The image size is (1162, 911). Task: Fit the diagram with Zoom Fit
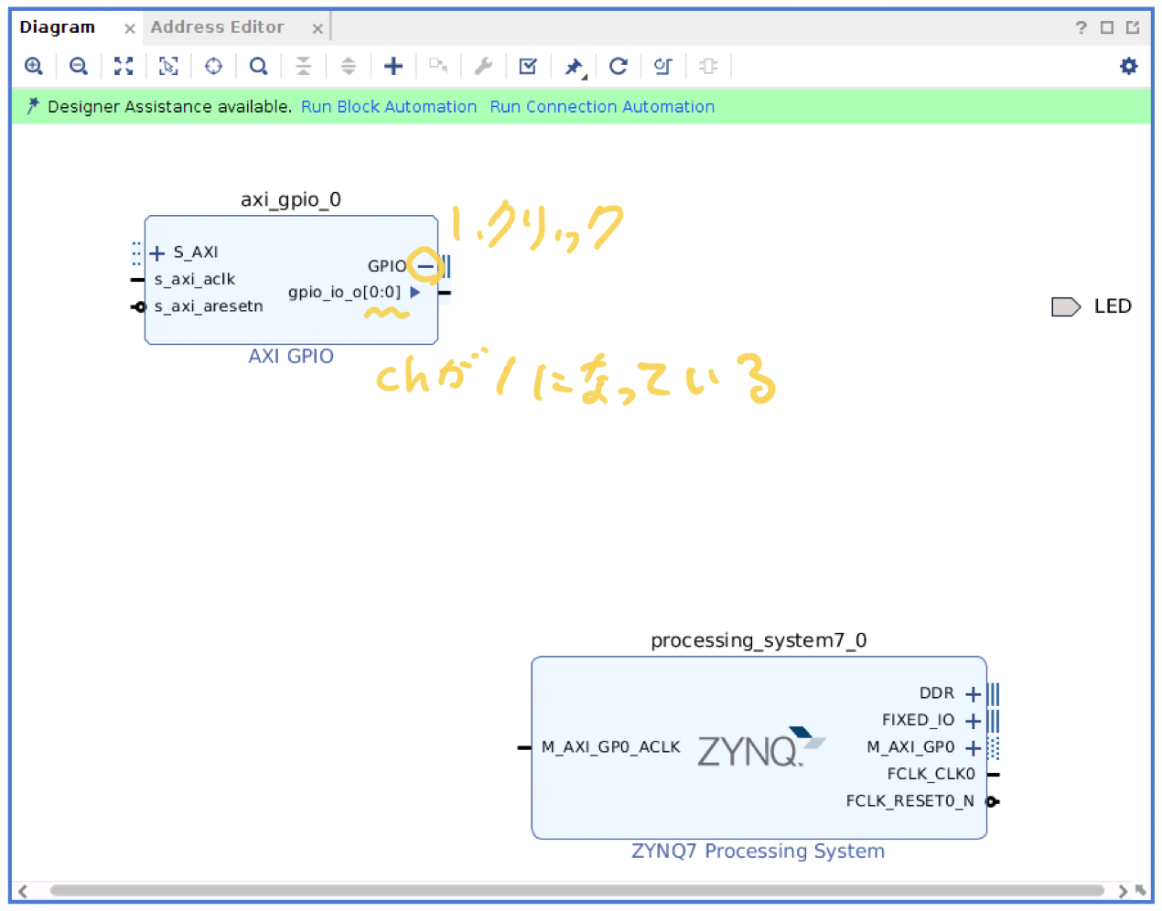(x=124, y=66)
